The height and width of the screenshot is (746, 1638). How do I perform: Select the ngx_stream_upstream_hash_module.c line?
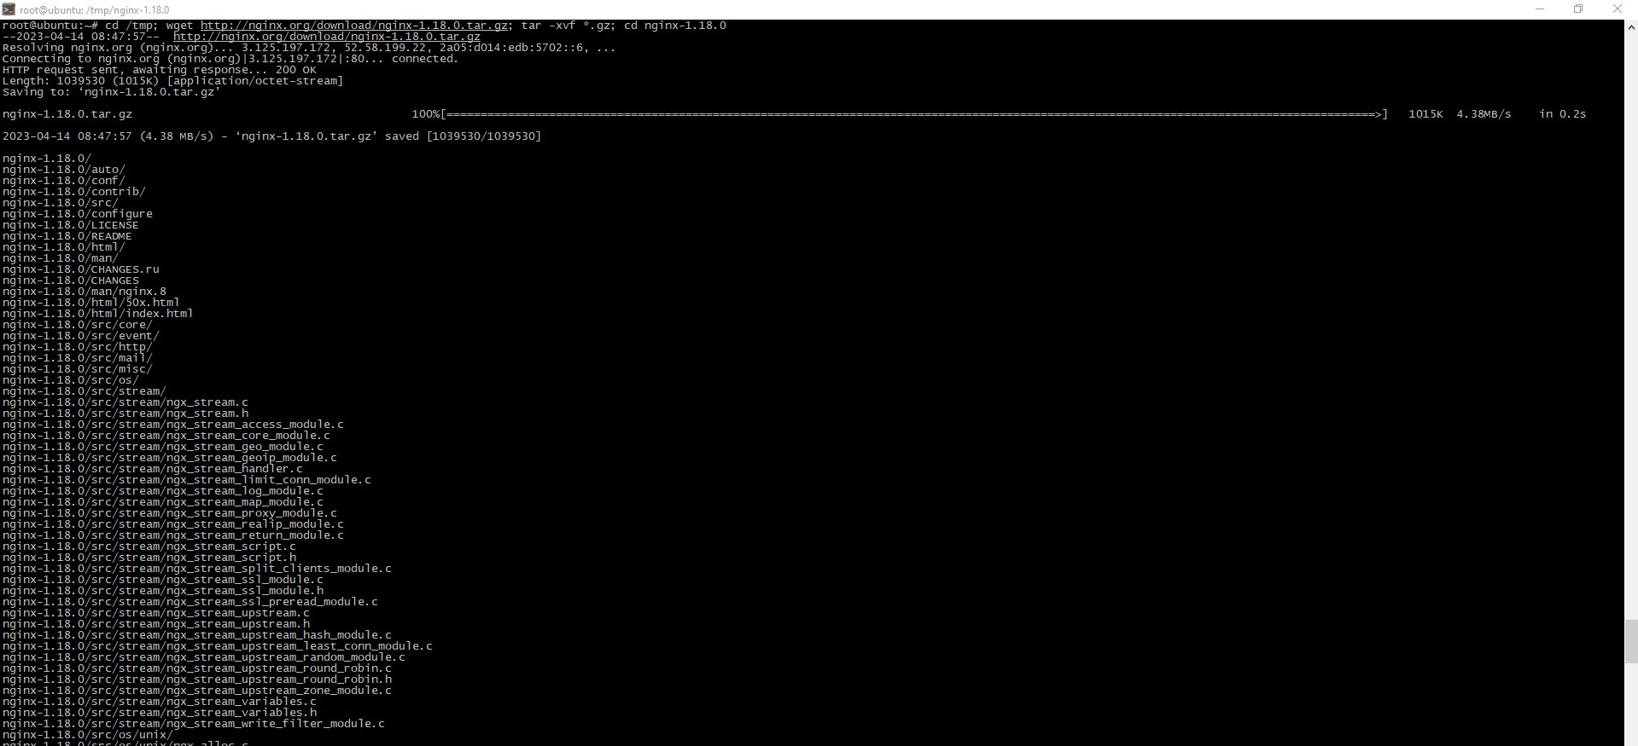click(x=197, y=635)
